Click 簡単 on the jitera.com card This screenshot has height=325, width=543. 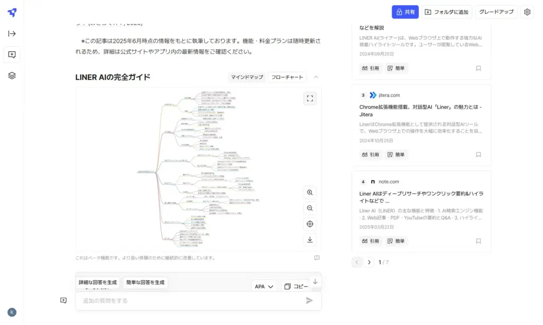point(396,155)
